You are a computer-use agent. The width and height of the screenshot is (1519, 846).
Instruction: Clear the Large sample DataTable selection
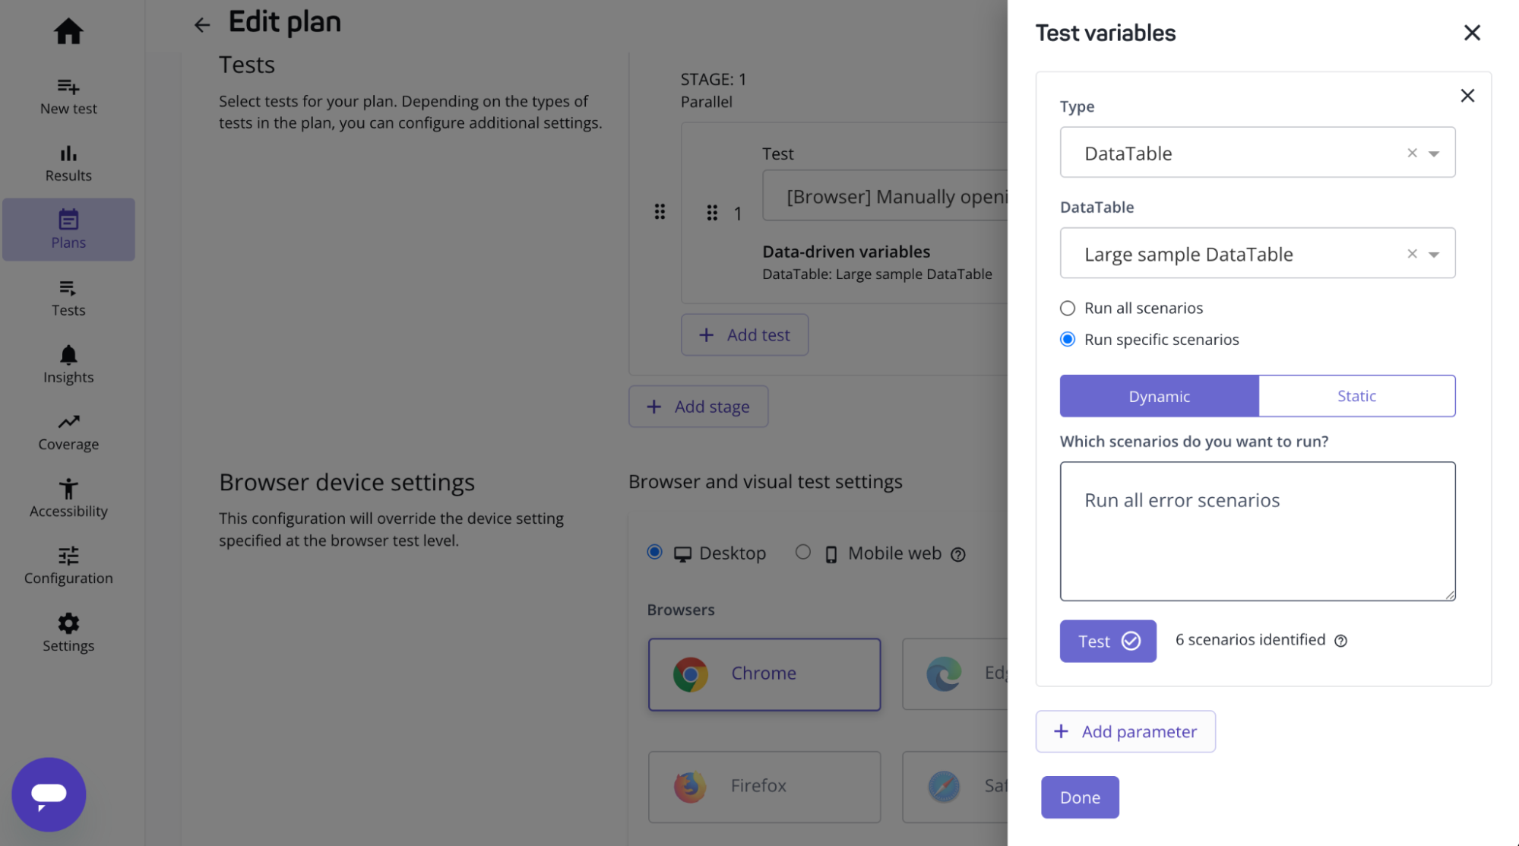[x=1411, y=253]
